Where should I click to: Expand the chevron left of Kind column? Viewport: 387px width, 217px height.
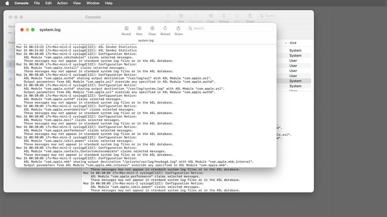(286, 43)
